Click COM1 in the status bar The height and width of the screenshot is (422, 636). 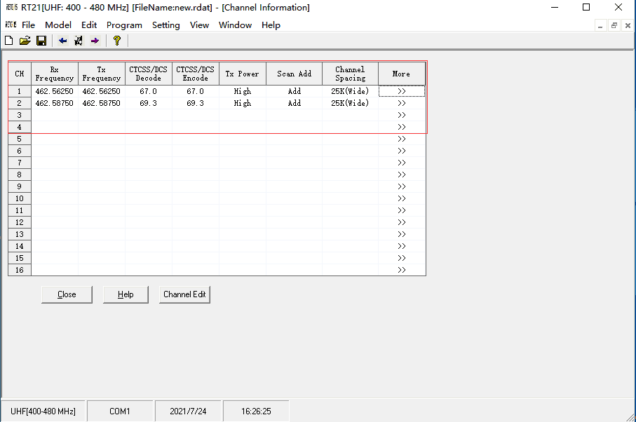coord(120,411)
